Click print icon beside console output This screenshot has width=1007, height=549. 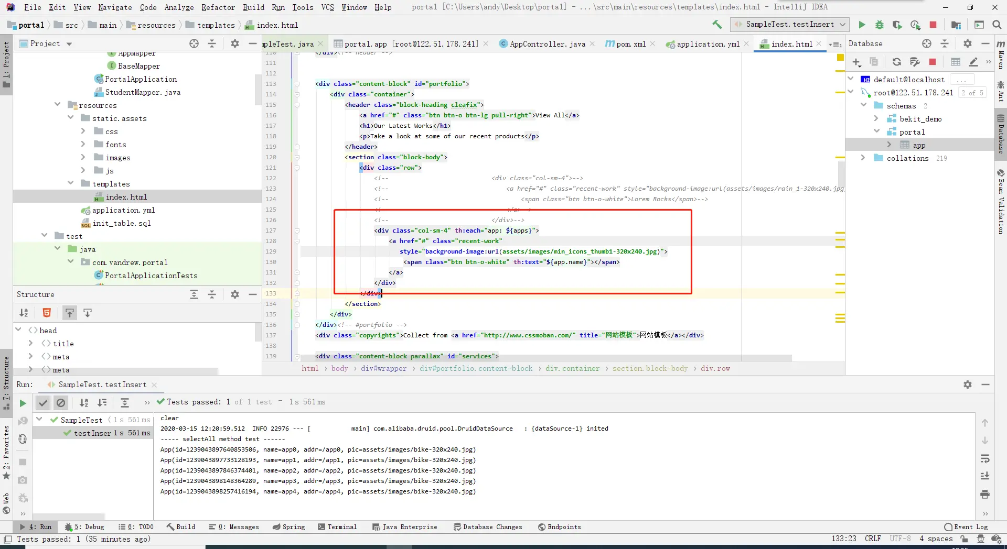(985, 494)
